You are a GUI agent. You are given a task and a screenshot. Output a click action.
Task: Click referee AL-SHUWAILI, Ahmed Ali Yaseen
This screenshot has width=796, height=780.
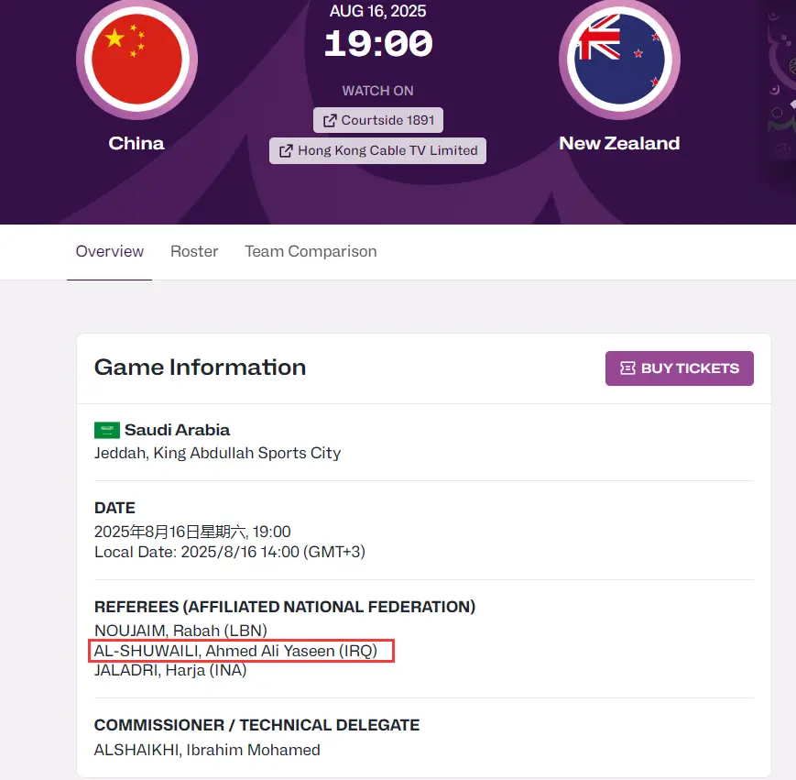[235, 651]
